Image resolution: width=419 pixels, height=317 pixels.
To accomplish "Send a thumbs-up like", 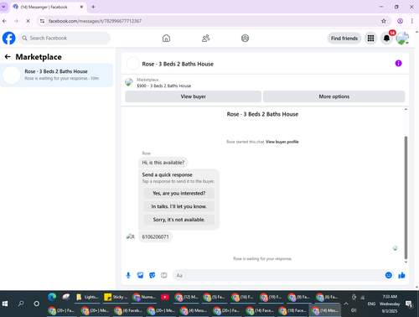I will point(401,275).
